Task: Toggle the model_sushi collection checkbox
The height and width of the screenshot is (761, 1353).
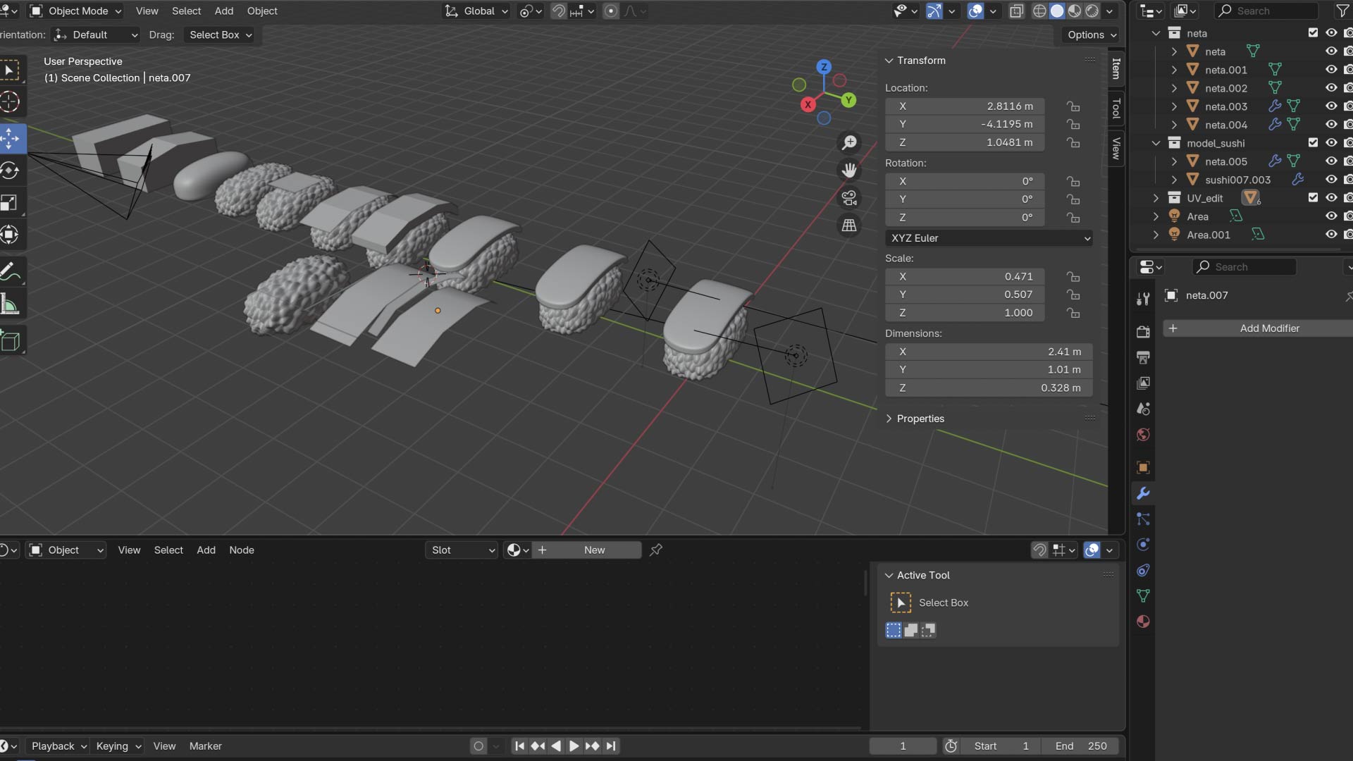Action: coord(1313,142)
